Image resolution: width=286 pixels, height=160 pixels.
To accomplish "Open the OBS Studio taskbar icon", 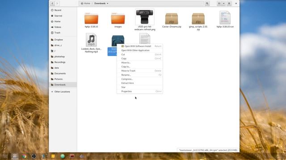I will [34, 156].
